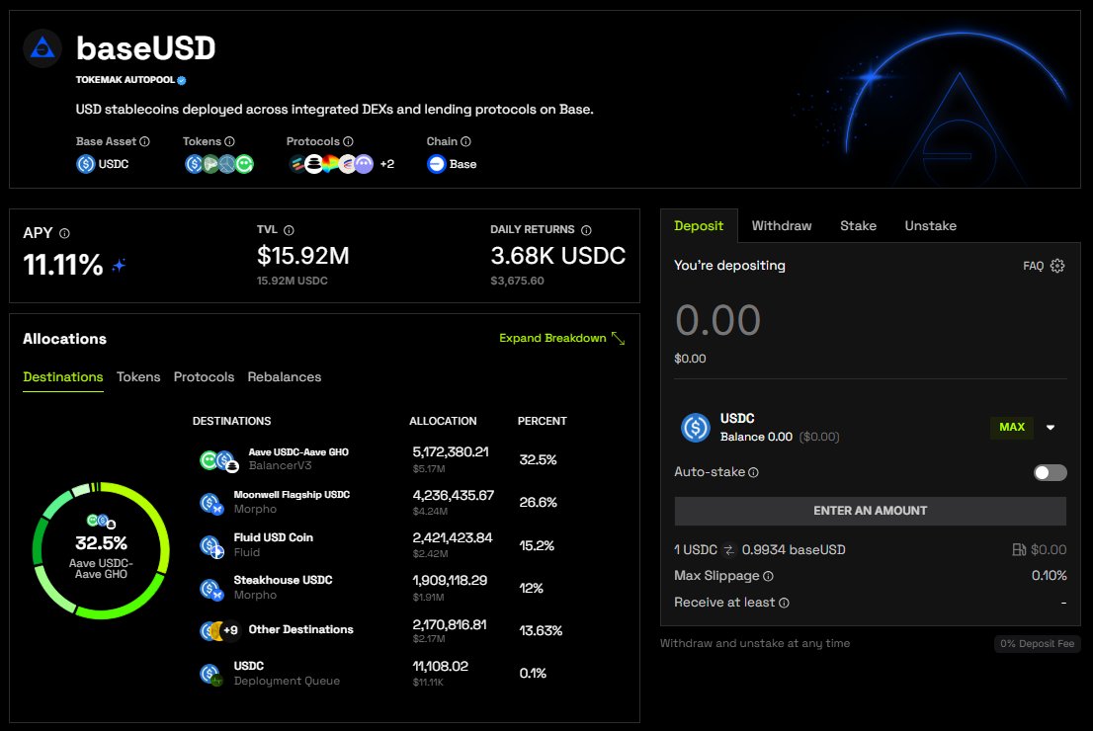Click the 26.6% Moonwell percent value

pos(539,503)
